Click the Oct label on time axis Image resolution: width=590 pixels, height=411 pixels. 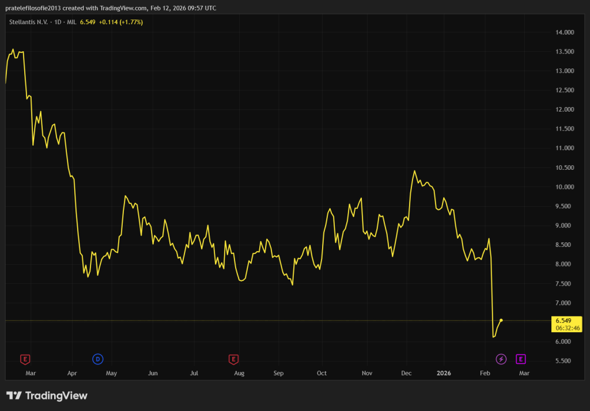pyautogui.click(x=322, y=373)
